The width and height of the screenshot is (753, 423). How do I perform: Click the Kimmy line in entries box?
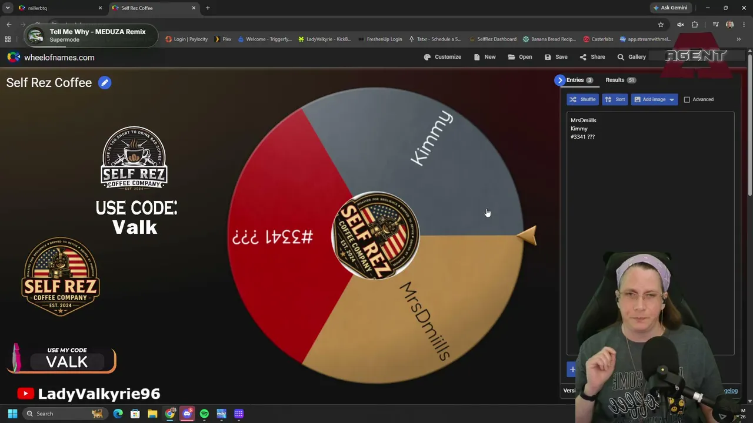pyautogui.click(x=579, y=129)
